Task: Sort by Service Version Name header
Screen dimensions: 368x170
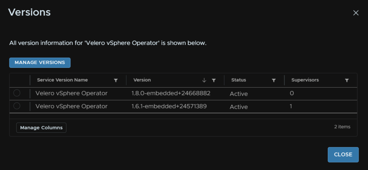Action: pyautogui.click(x=62, y=80)
